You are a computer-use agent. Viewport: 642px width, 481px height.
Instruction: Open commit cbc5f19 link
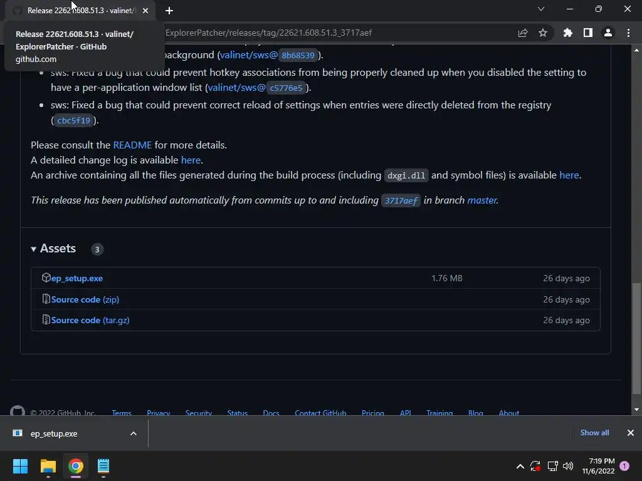pyautogui.click(x=74, y=121)
